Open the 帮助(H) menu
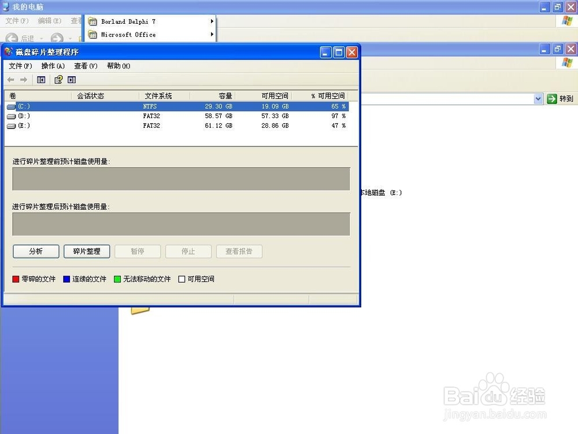This screenshot has height=434, width=578. (118, 66)
